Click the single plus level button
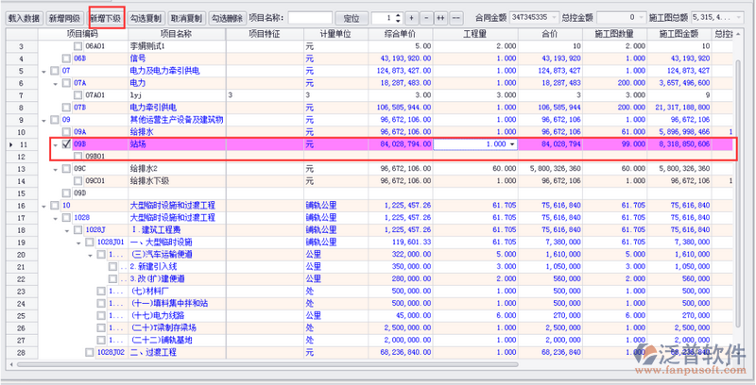This screenshot has height=385, width=756. [410, 18]
